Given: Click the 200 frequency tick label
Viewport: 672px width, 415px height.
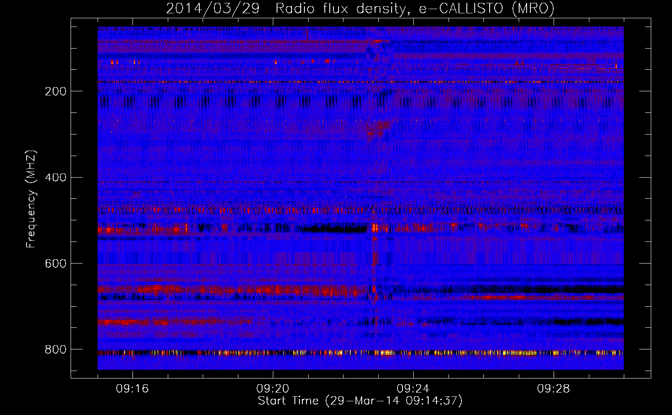Looking at the screenshot, I should pyautogui.click(x=56, y=91).
